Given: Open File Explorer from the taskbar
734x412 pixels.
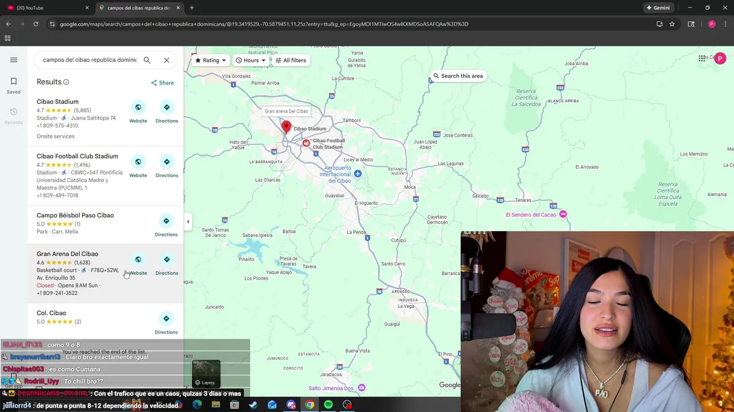Looking at the screenshot, I should 216,405.
